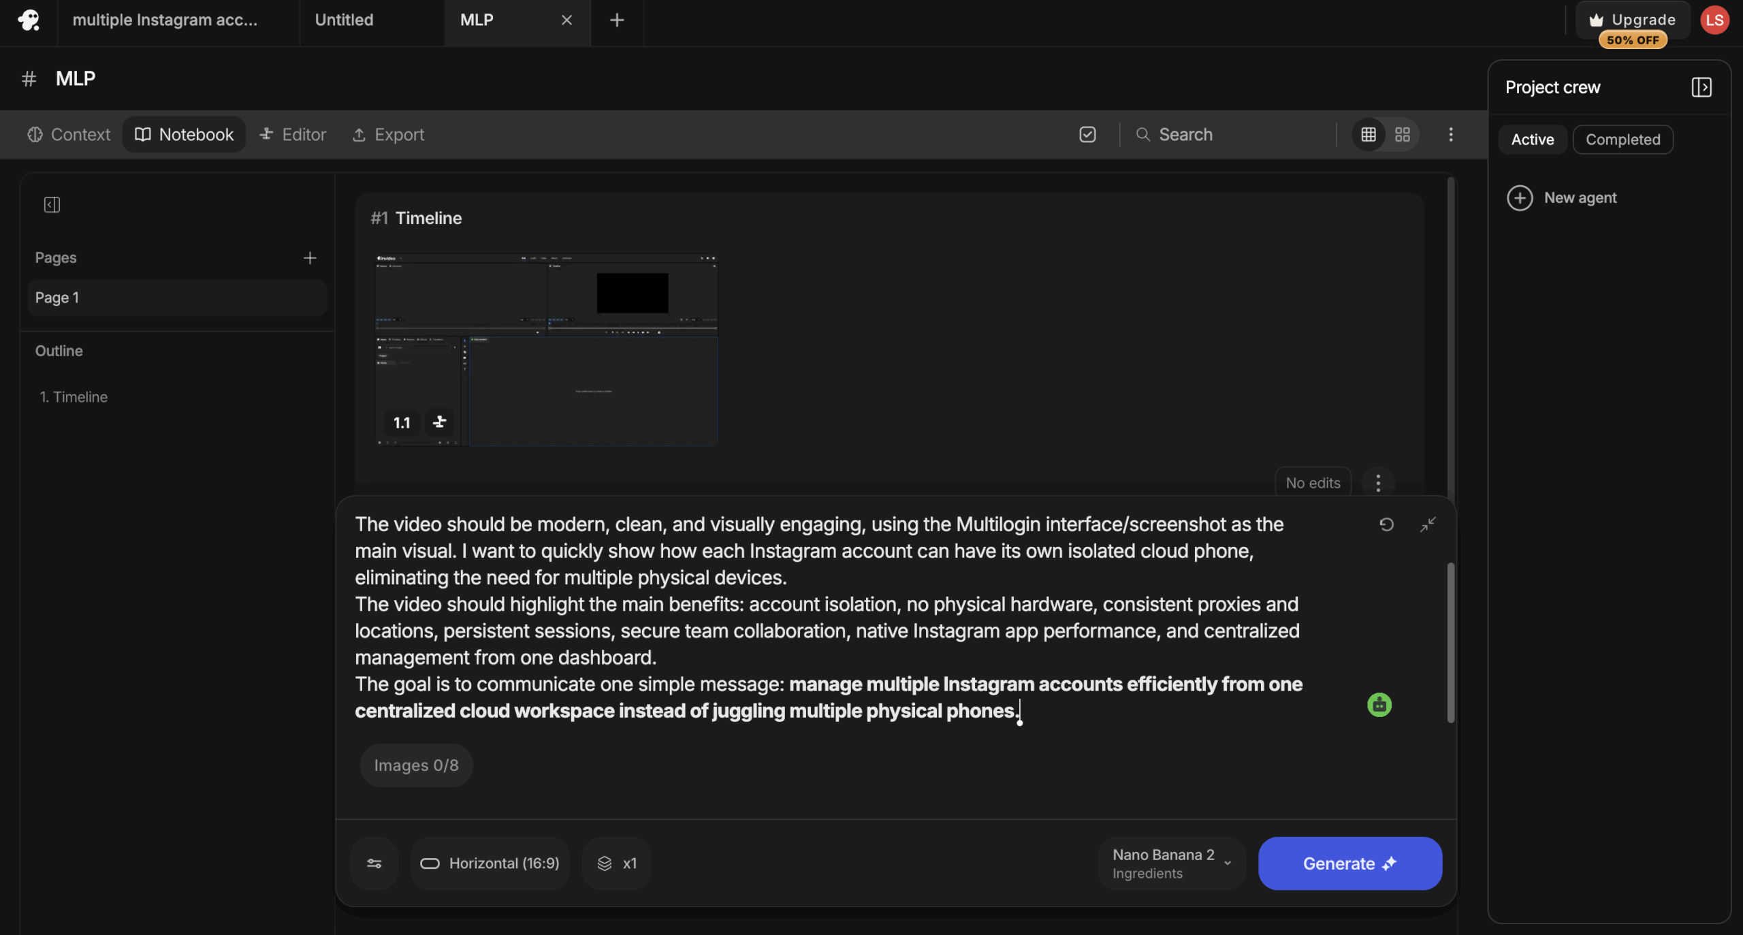The image size is (1743, 935).
Task: Open a new tab with the plus icon
Action: point(617,20)
